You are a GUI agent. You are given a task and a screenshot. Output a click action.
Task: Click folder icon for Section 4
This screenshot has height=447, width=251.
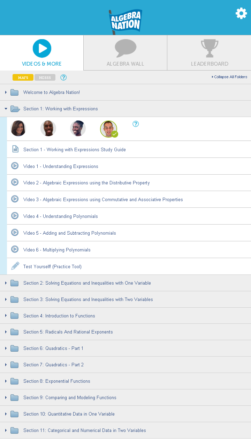point(14,316)
